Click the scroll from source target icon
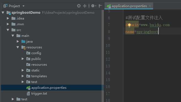Viewport: 181px width, 102px height. [79, 6]
